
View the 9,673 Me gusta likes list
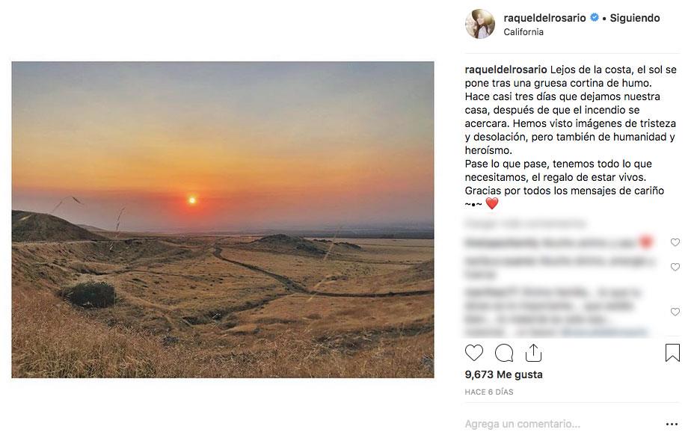[503, 374]
